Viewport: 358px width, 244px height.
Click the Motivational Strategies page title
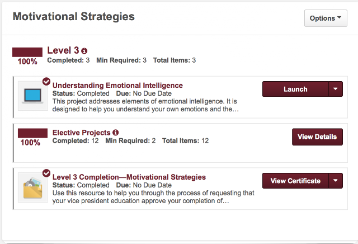coord(74,17)
